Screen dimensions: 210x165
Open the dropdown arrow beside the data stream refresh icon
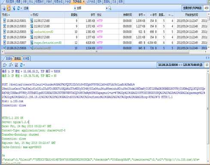pos(24,65)
